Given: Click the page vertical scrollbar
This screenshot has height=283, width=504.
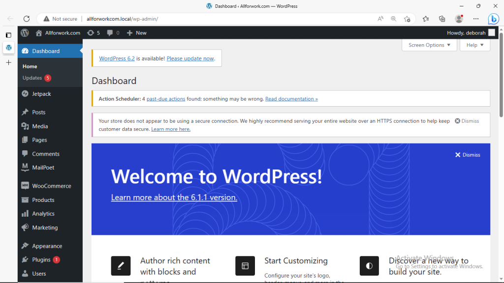Looking at the screenshot, I should (x=501, y=75).
